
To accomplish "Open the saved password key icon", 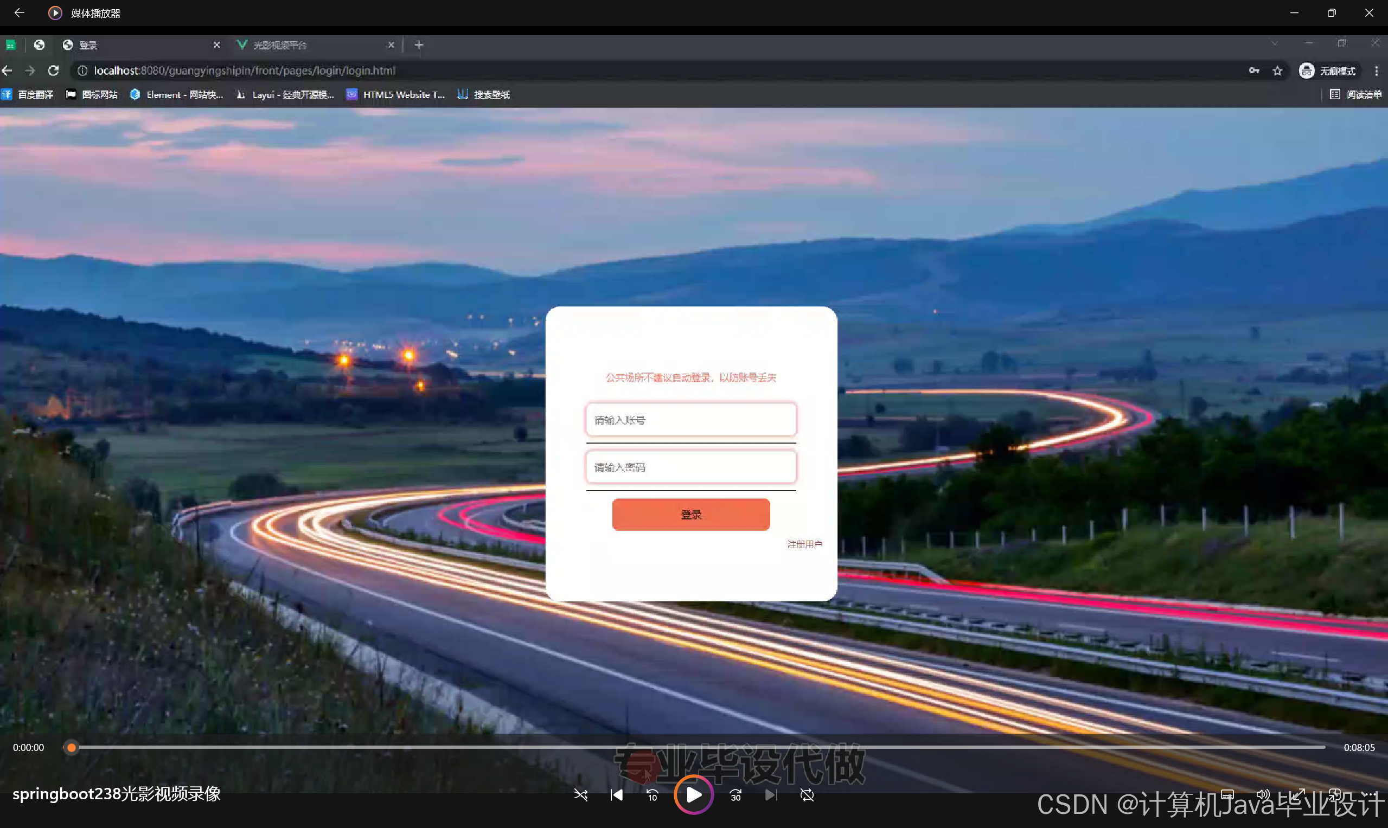I will (1254, 70).
